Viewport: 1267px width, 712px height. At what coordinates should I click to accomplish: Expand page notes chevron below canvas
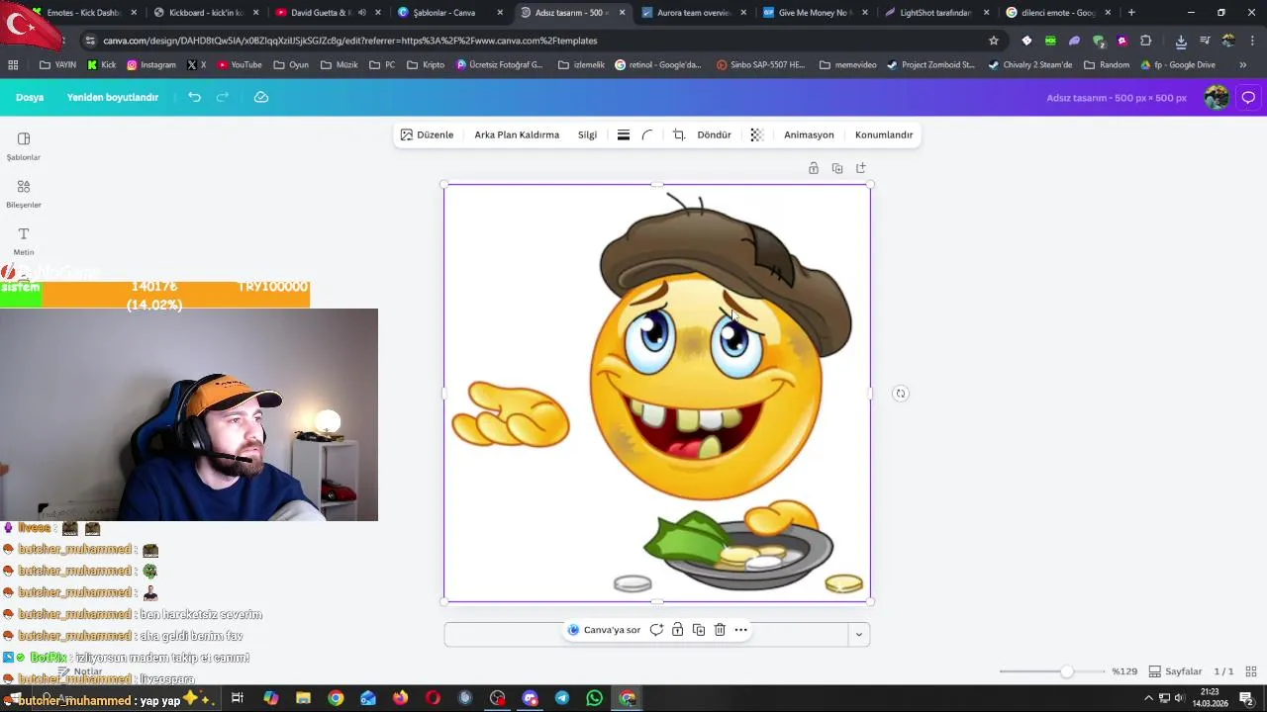tap(859, 634)
